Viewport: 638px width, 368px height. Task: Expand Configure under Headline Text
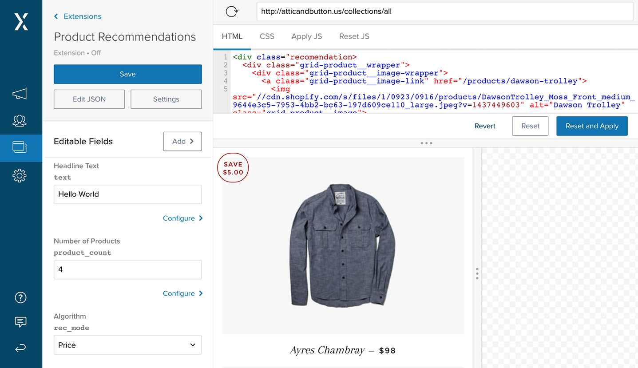tap(182, 218)
